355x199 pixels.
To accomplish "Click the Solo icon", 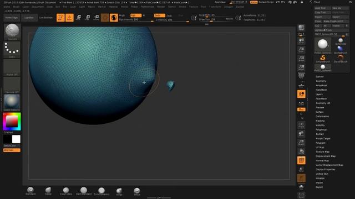I will click(301, 187).
